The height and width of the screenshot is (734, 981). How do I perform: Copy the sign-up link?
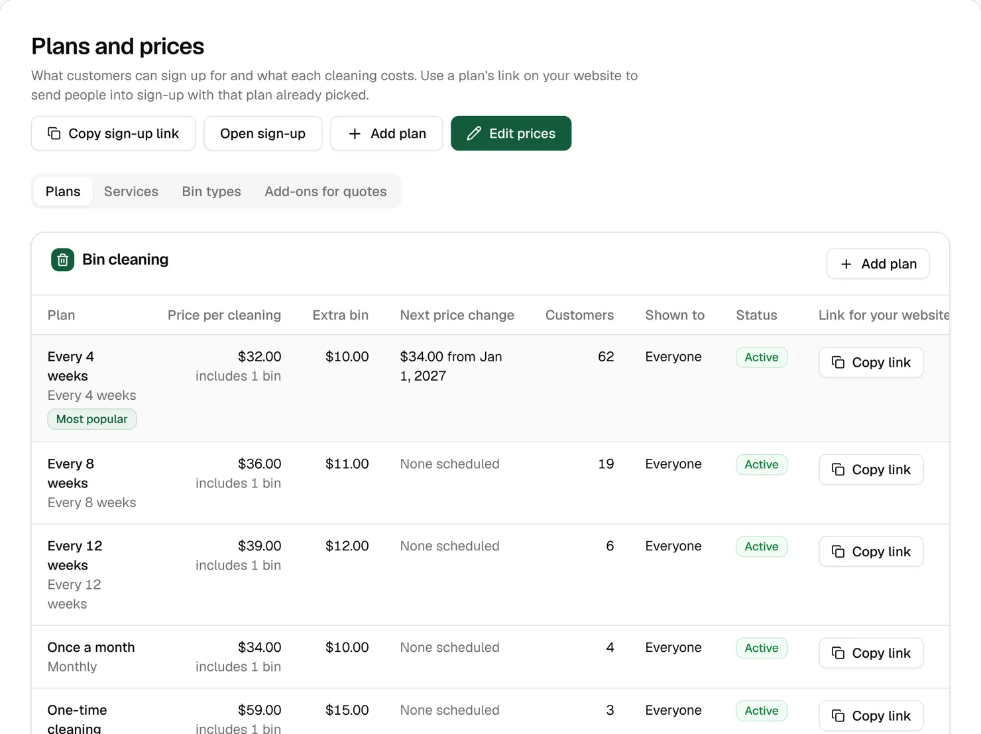(x=113, y=133)
